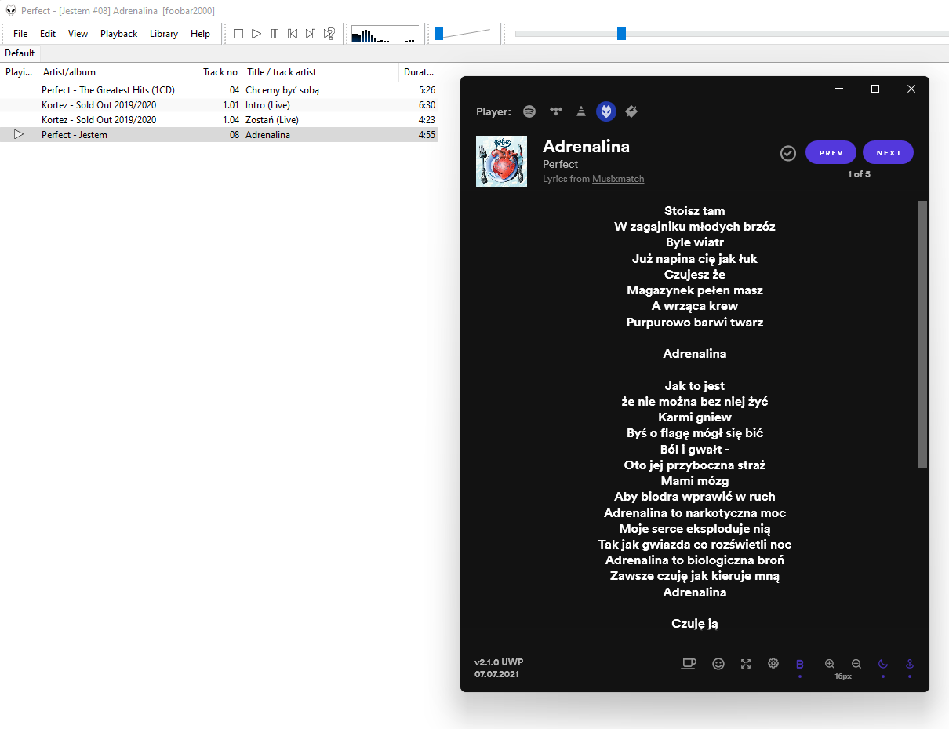Click the checkmark circle next to PREV
Viewport: 949px width, 729px height.
(788, 153)
